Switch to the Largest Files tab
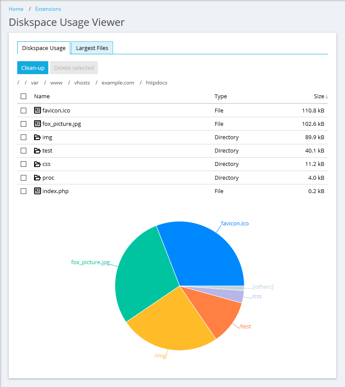This screenshot has height=387, width=345. [x=92, y=48]
